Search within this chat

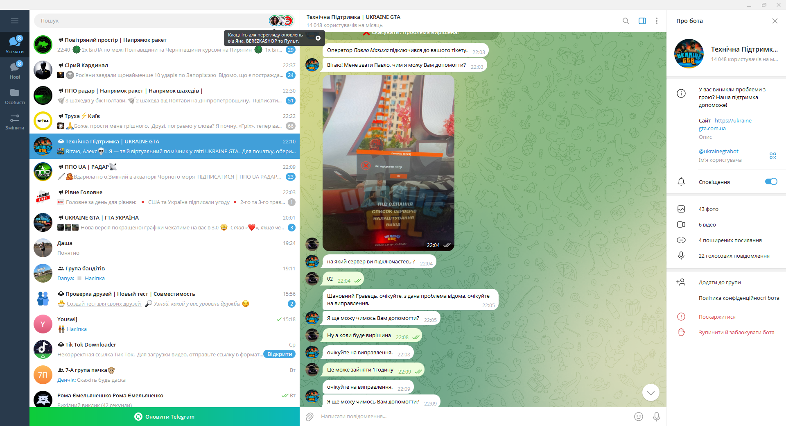[x=626, y=21]
